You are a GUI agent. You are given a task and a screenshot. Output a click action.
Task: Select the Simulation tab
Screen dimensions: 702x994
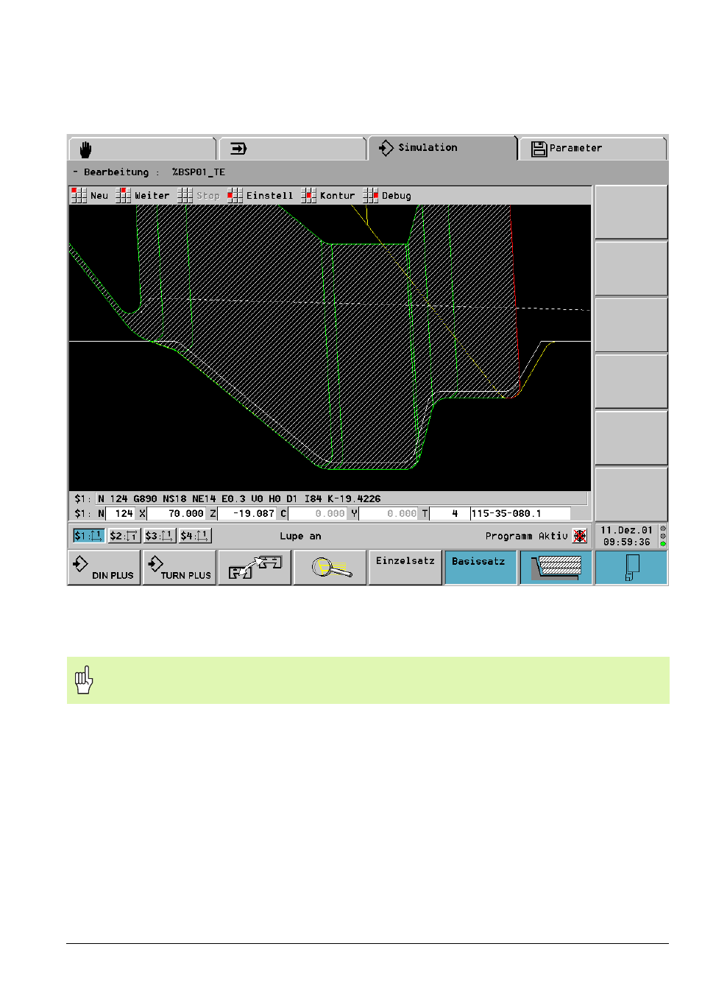coord(443,148)
